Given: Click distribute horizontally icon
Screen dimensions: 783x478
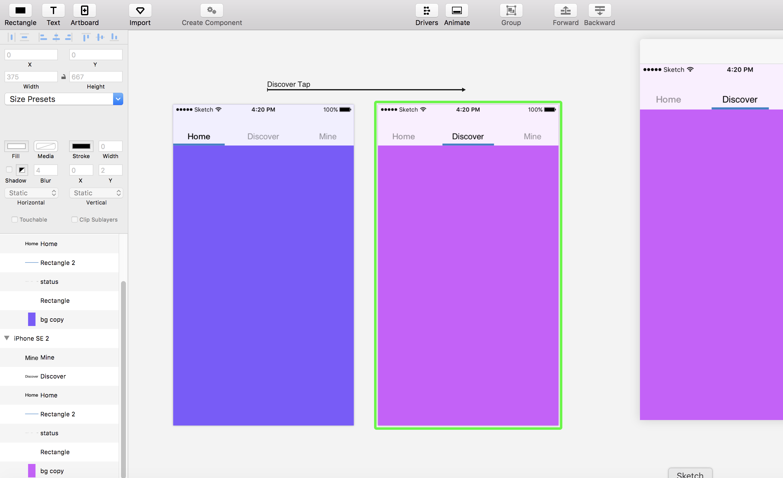Looking at the screenshot, I should pyautogui.click(x=11, y=37).
